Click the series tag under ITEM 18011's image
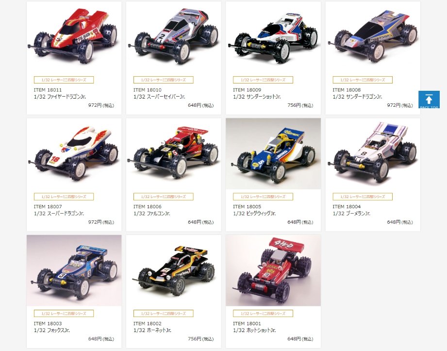 click(x=64, y=80)
